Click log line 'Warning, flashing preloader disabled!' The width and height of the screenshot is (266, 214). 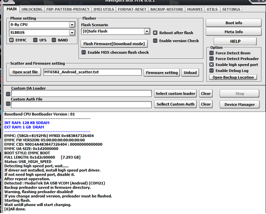[39, 192]
